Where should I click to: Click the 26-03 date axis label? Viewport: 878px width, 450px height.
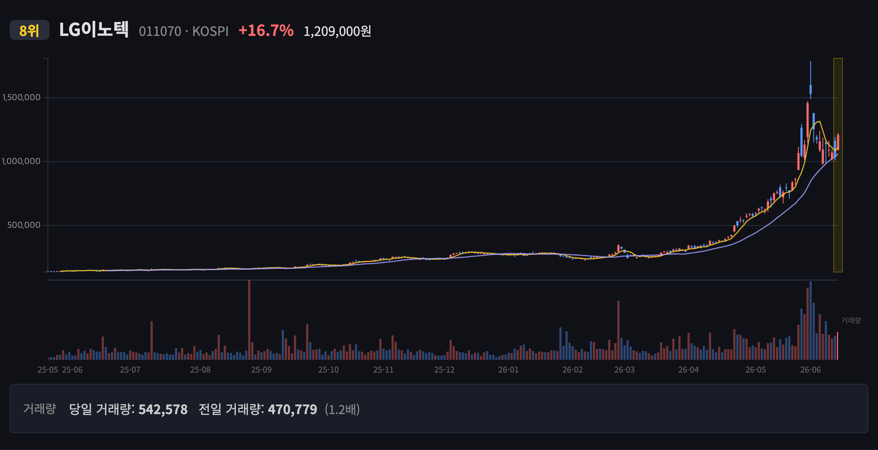625,370
